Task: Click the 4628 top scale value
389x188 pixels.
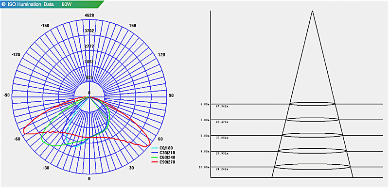Action: 89,16
